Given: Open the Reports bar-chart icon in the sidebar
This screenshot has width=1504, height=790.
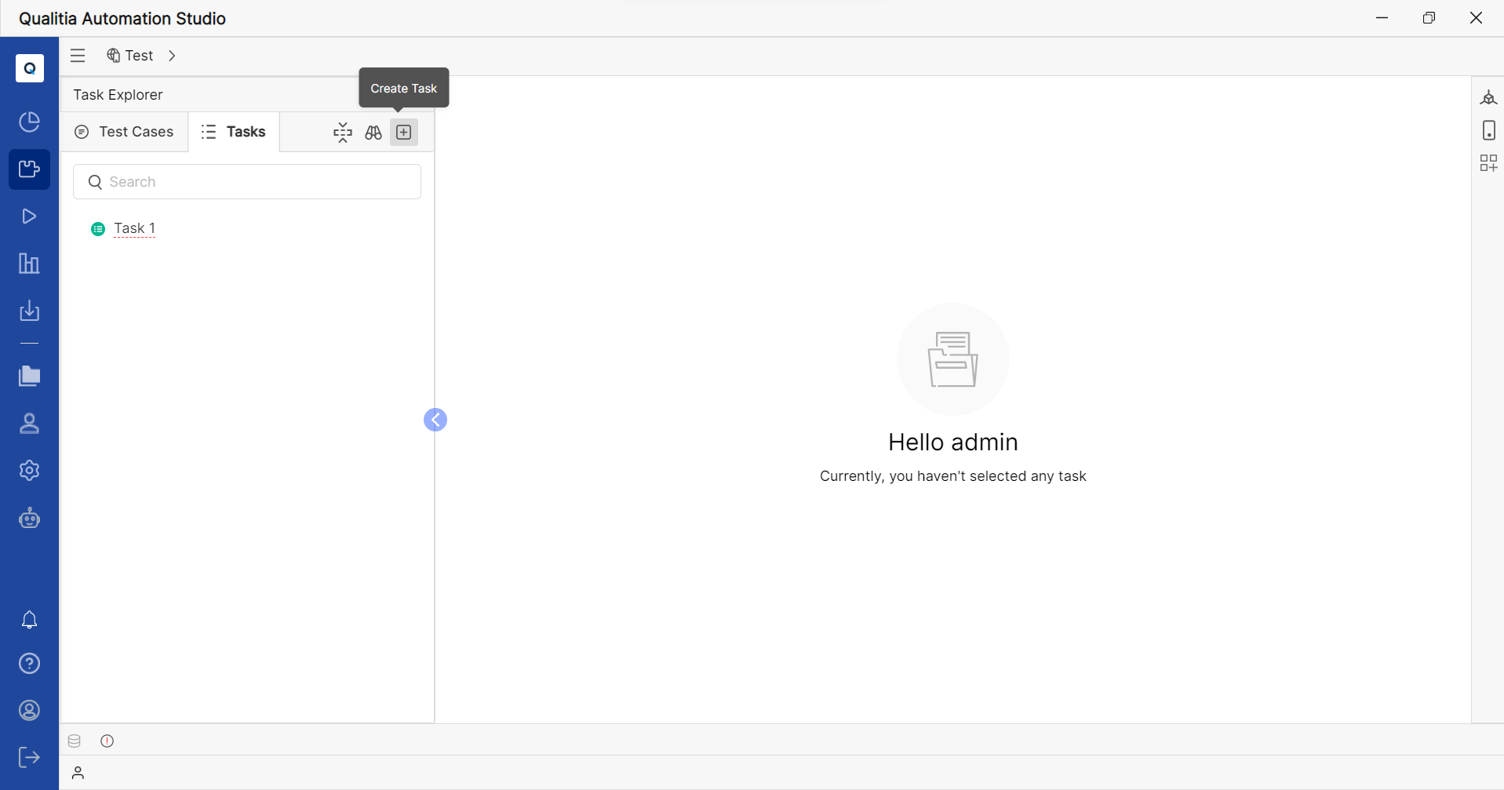Looking at the screenshot, I should click(x=29, y=264).
